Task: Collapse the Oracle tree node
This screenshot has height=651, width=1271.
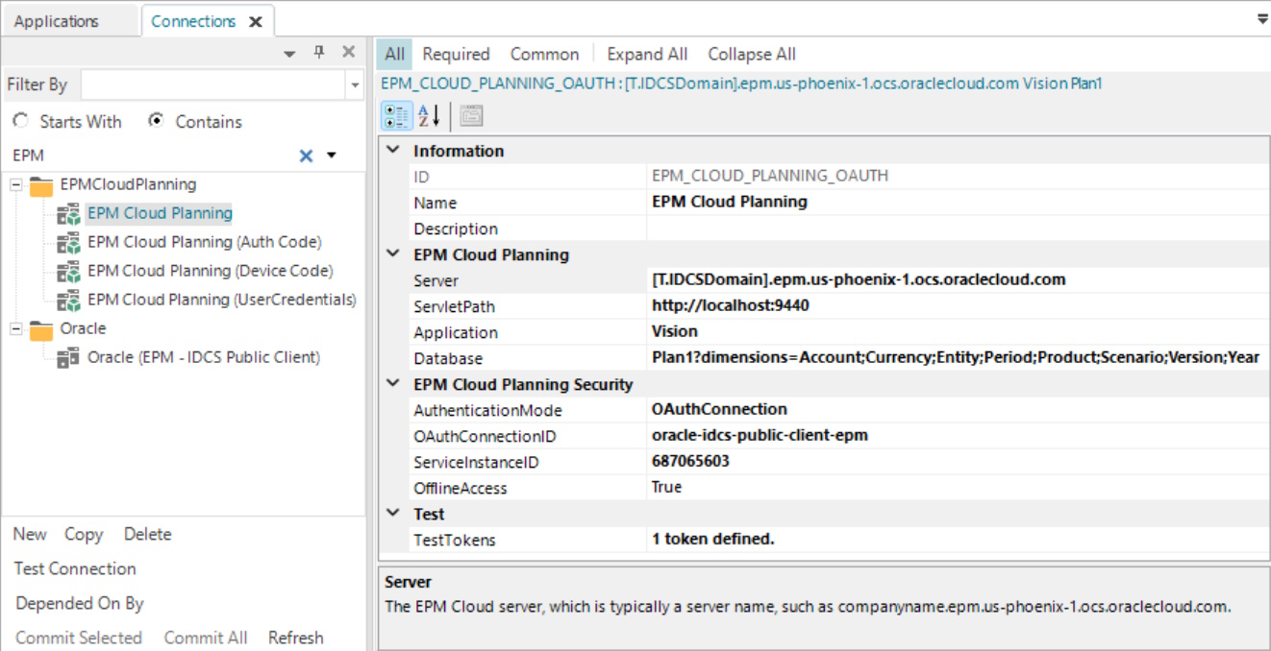Action: point(15,329)
